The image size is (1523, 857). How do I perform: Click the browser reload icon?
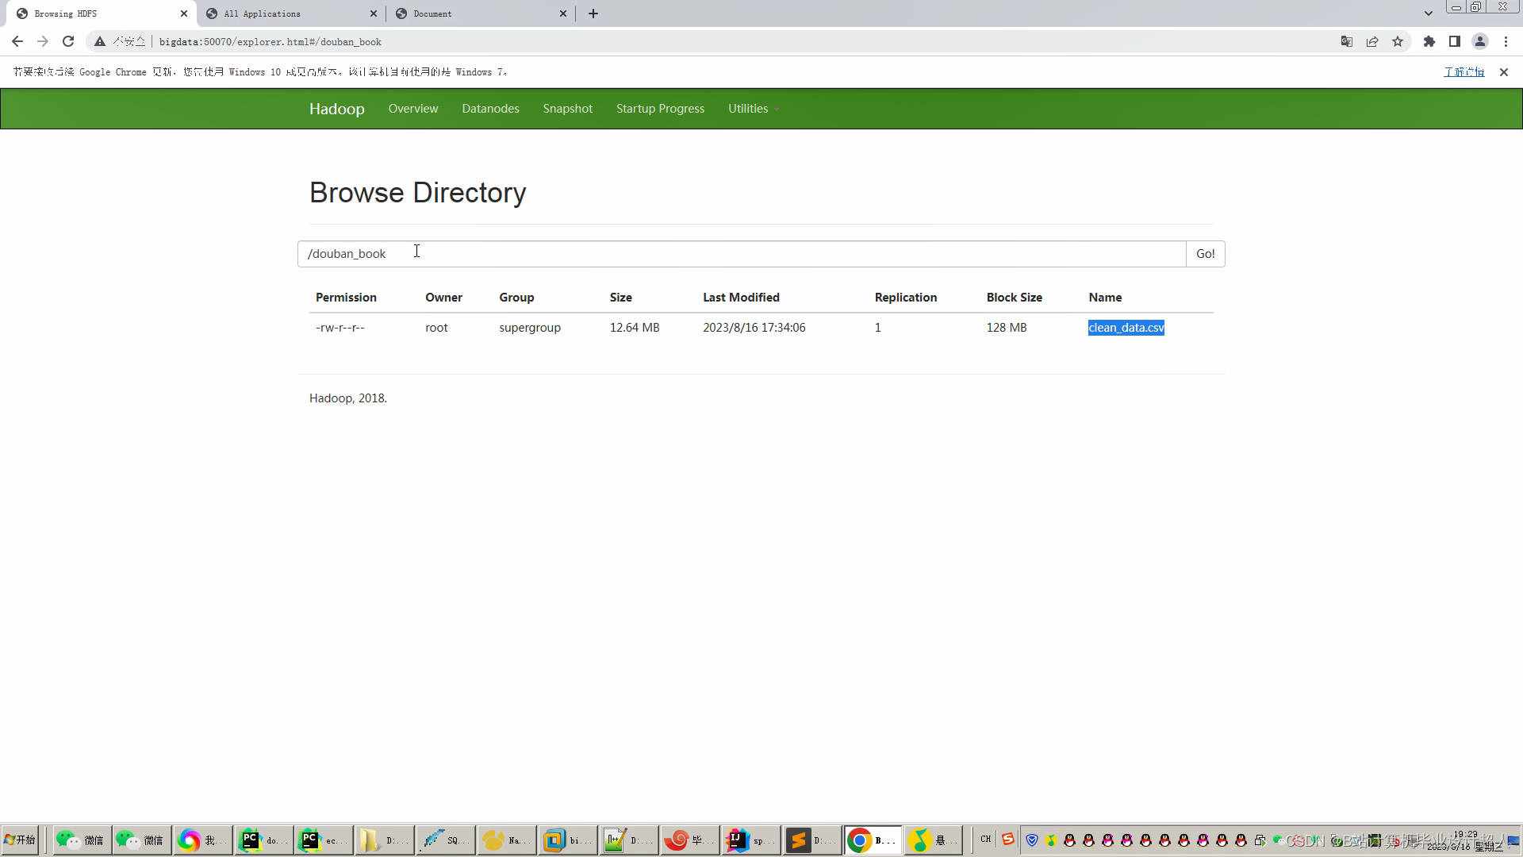(68, 41)
